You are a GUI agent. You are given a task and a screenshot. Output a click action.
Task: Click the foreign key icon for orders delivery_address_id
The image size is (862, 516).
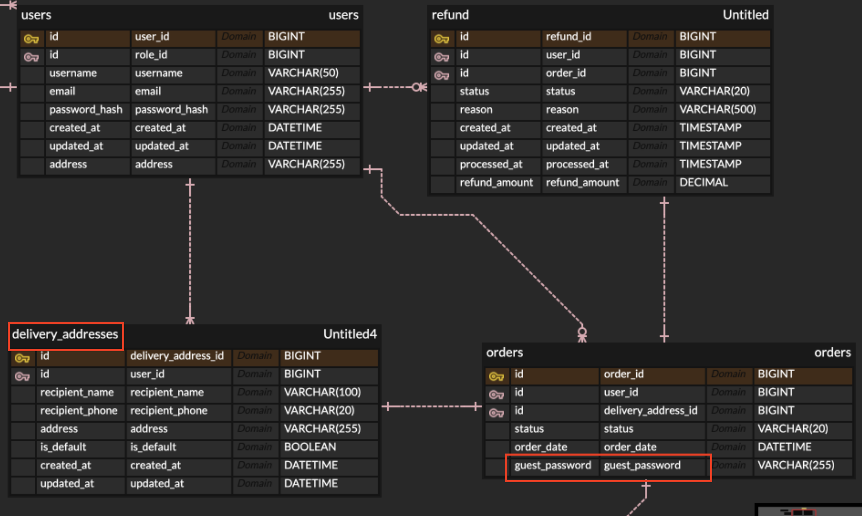tap(496, 413)
